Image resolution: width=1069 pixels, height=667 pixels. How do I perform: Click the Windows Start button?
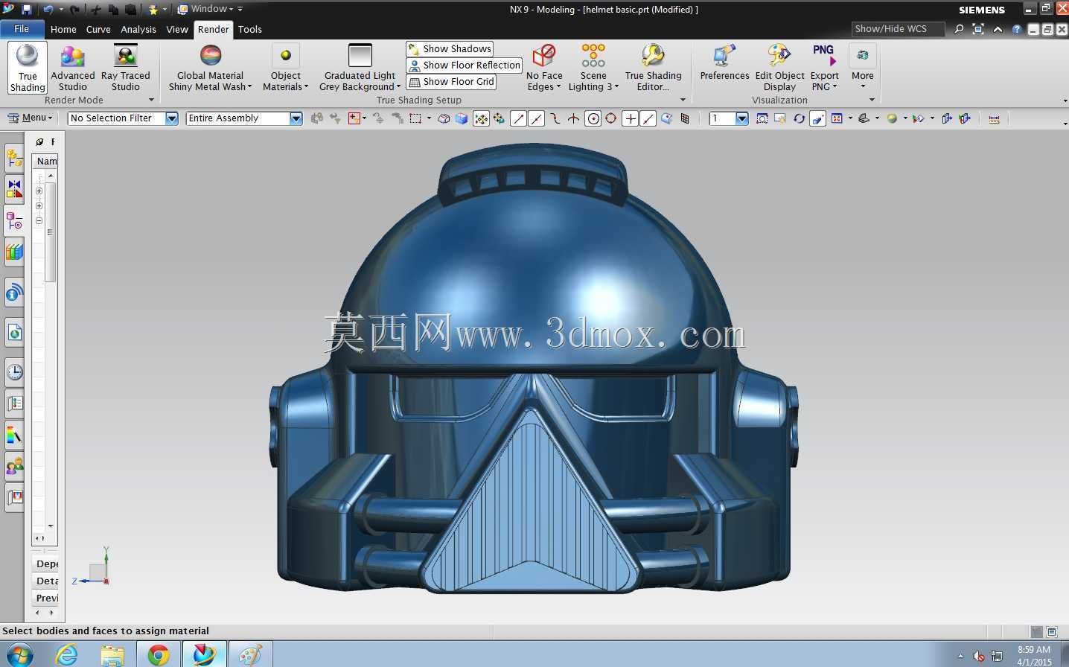19,654
